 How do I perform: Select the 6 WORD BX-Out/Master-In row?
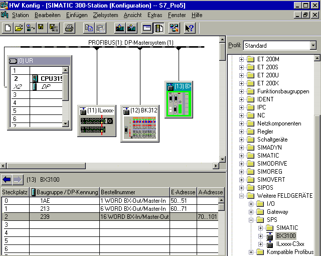click(x=110, y=209)
